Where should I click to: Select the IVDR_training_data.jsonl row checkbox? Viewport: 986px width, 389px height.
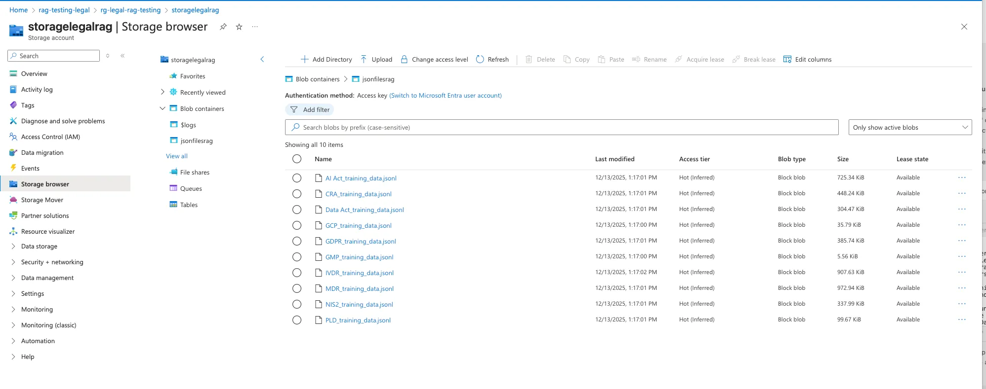coord(297,273)
